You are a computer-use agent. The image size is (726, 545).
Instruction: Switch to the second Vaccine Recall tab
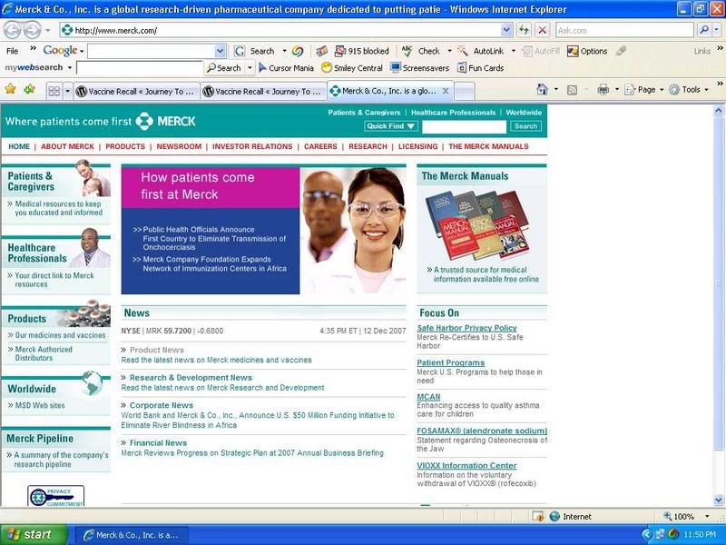tap(264, 92)
